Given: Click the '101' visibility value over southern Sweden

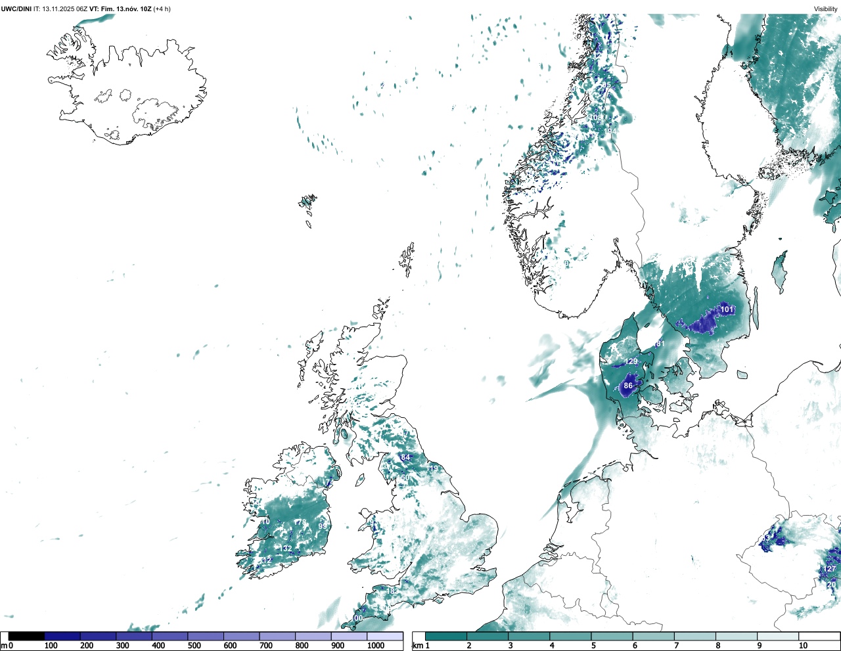Looking at the screenshot, I should pyautogui.click(x=727, y=309).
